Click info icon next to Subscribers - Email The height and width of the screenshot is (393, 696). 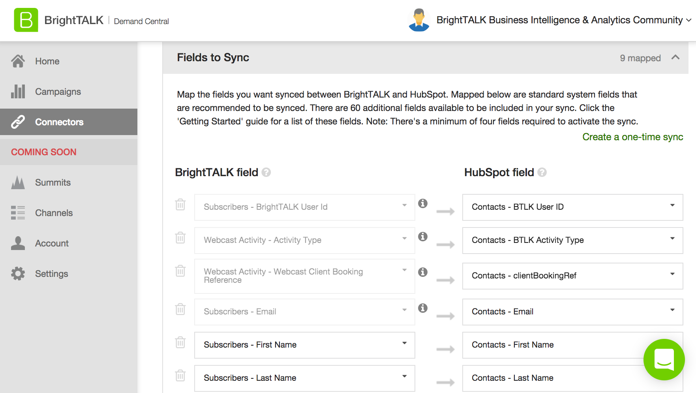(423, 308)
